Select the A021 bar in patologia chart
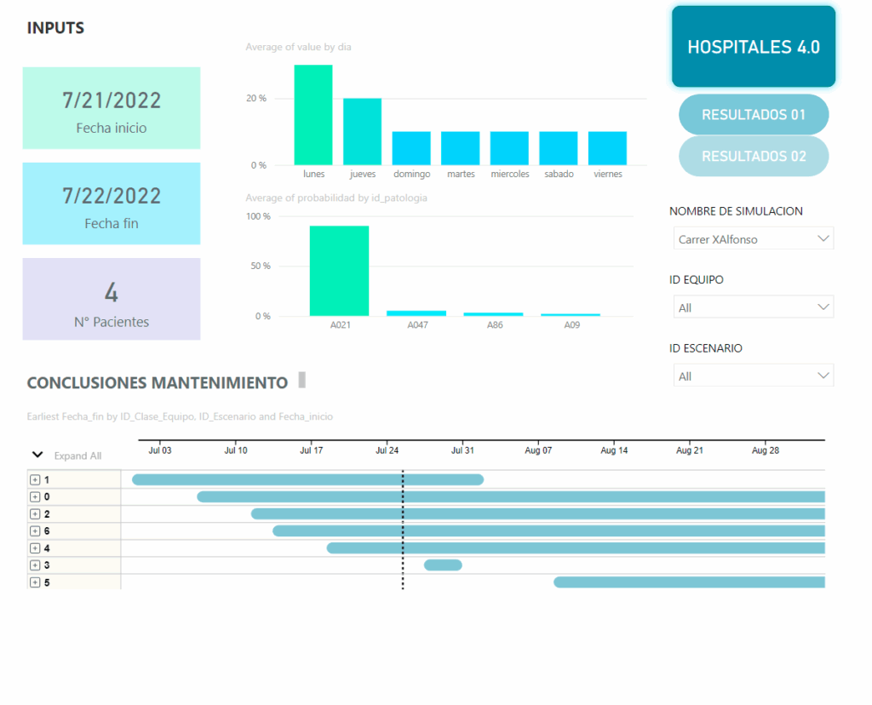 339,271
